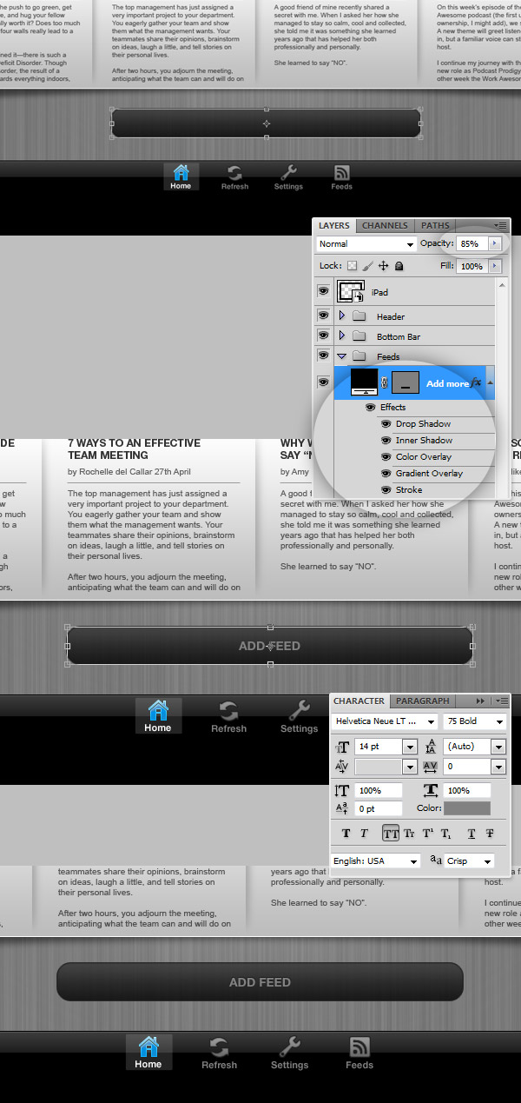Switch to the Channels tab

click(x=385, y=225)
